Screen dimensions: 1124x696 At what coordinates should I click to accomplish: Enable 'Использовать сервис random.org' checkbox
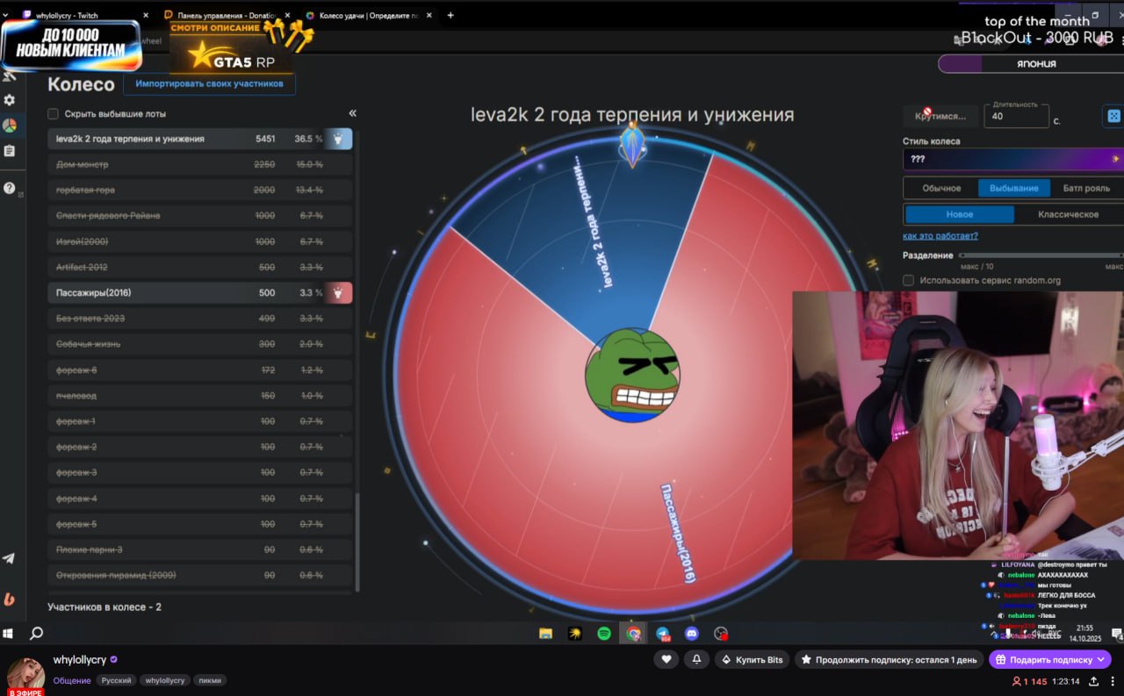point(908,280)
